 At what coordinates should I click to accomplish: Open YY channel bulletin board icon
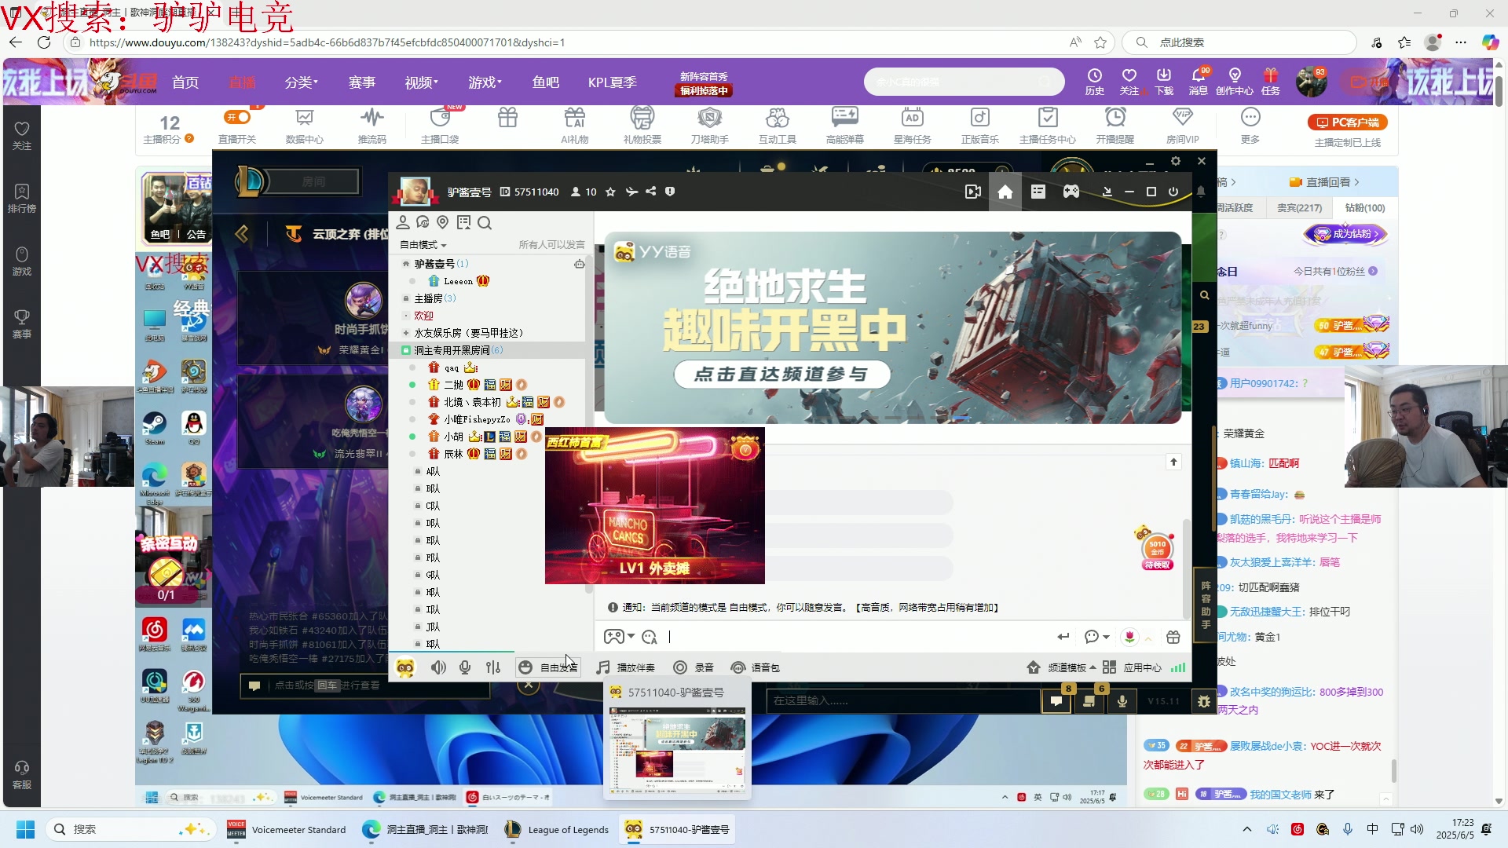point(463,223)
